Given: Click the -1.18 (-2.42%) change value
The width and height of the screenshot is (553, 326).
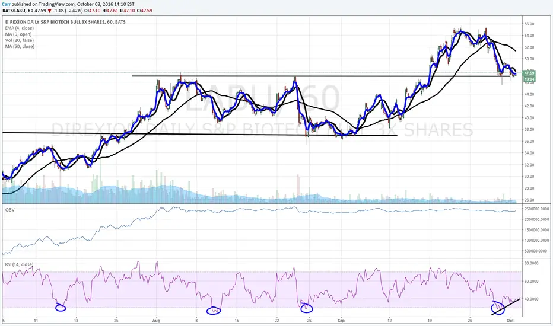Looking at the screenshot, I should [66, 11].
